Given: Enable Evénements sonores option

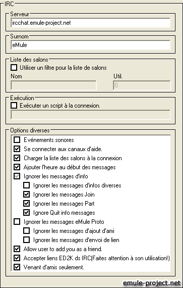Looking at the screenshot, I should click(17, 140).
